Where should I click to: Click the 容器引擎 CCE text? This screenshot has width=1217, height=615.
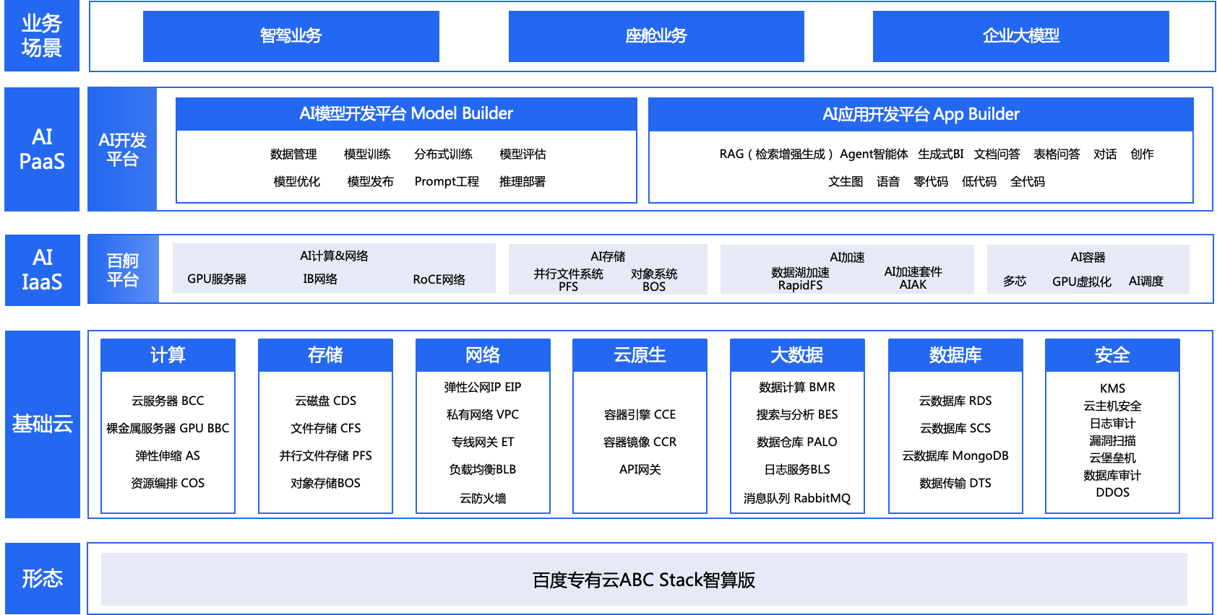tap(640, 415)
